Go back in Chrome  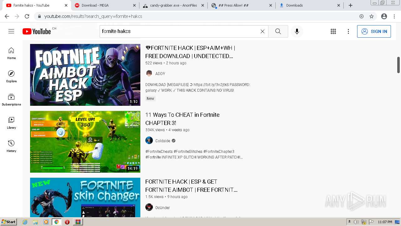point(7,16)
